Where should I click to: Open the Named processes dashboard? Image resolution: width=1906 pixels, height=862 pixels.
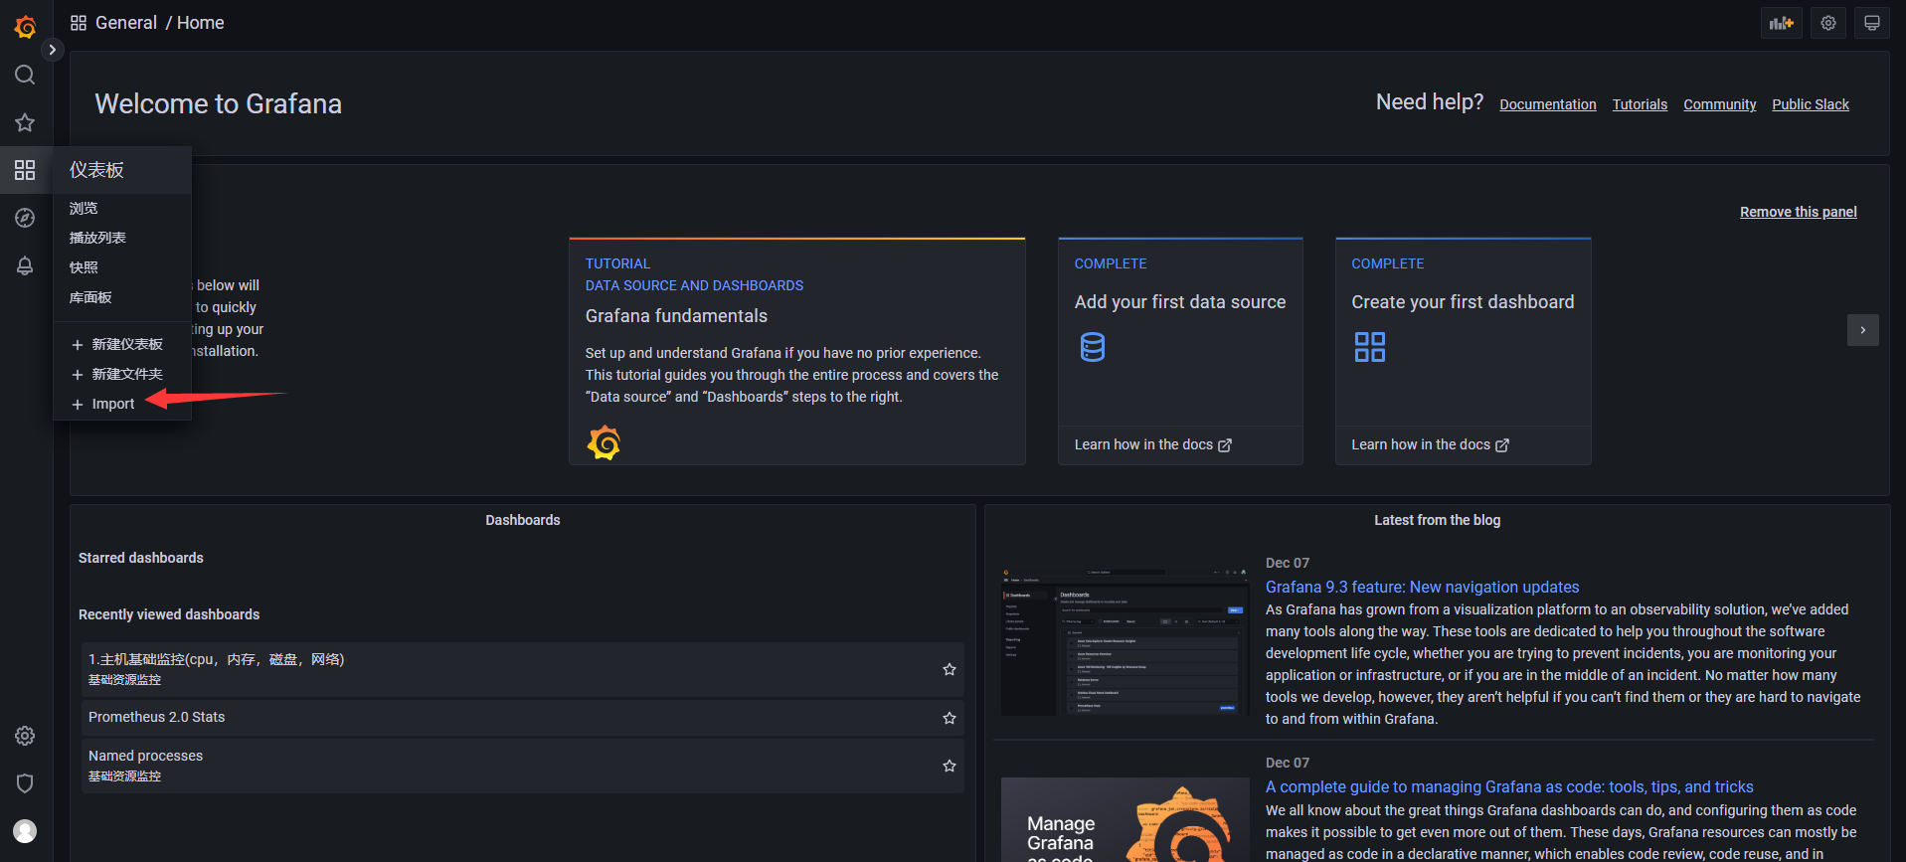click(523, 766)
